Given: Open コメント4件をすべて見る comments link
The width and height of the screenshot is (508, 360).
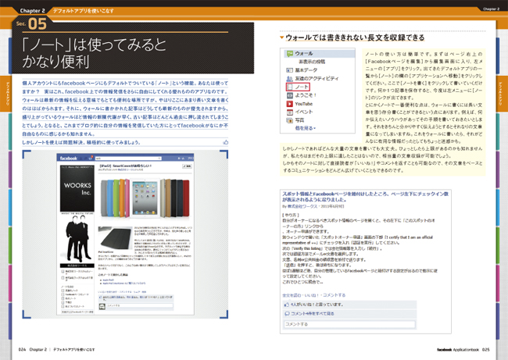Looking at the screenshot, I should (x=313, y=313).
